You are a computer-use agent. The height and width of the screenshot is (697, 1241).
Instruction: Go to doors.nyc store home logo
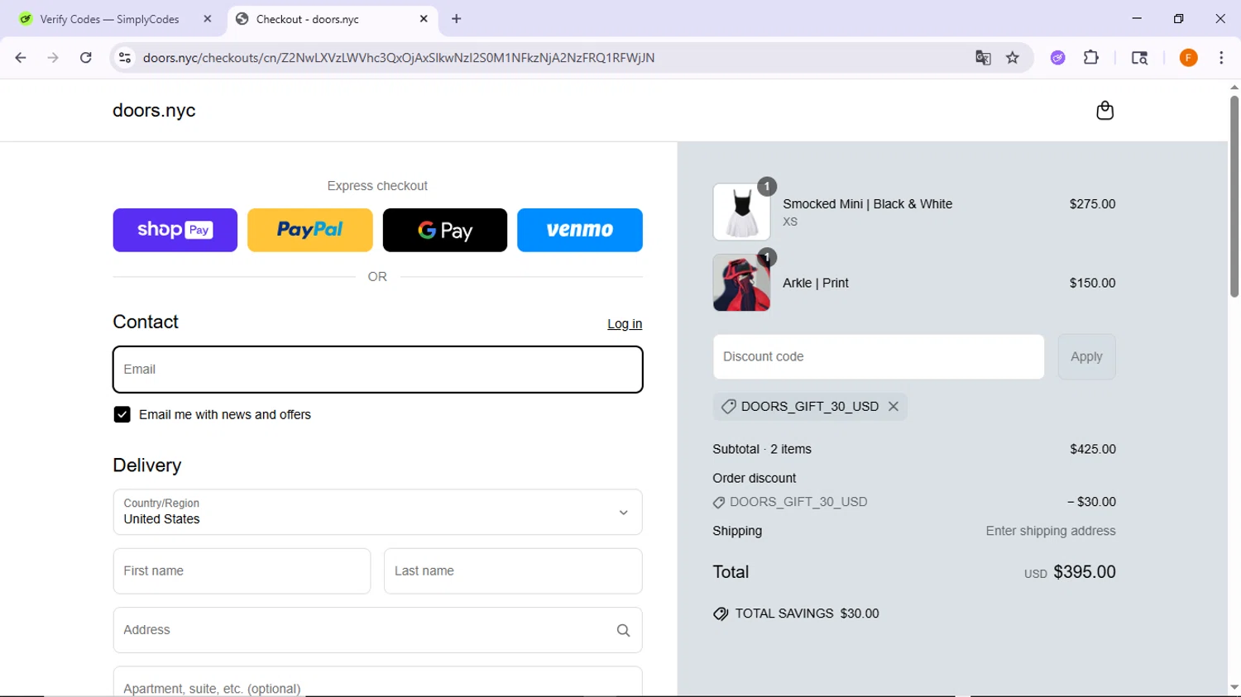pos(155,111)
